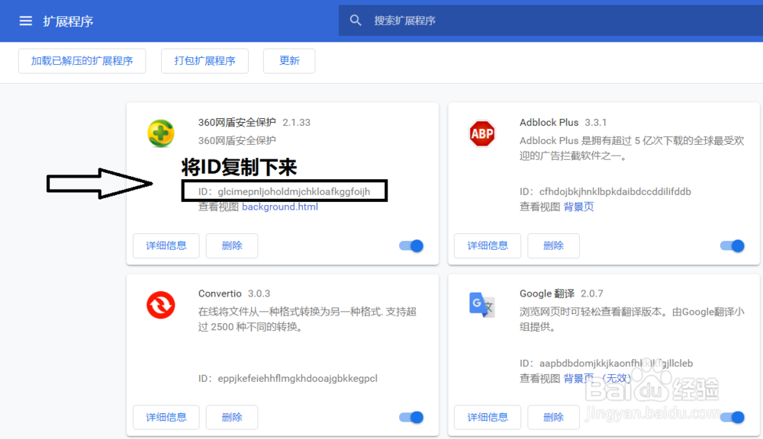
Task: Click the Adblock Plus name heading
Action: 549,123
